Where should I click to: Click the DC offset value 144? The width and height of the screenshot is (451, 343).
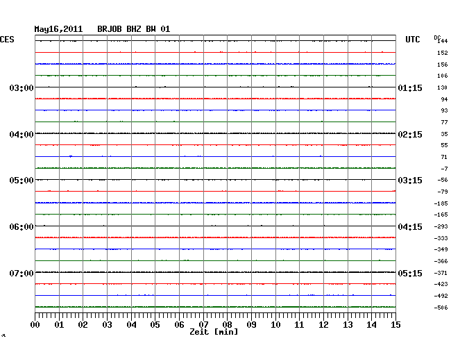[443, 41]
